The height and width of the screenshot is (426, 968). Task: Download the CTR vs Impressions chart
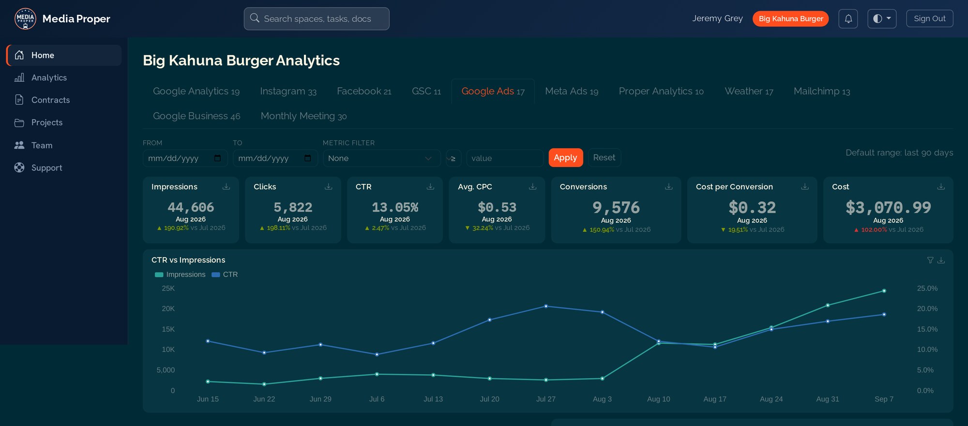(941, 260)
